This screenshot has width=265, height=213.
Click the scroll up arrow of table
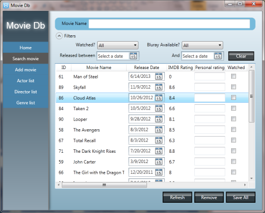[251, 67]
